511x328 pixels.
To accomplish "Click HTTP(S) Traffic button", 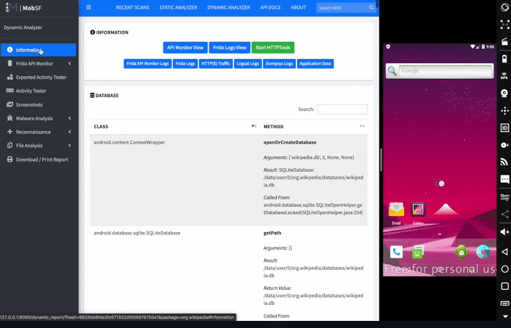I will [x=216, y=64].
